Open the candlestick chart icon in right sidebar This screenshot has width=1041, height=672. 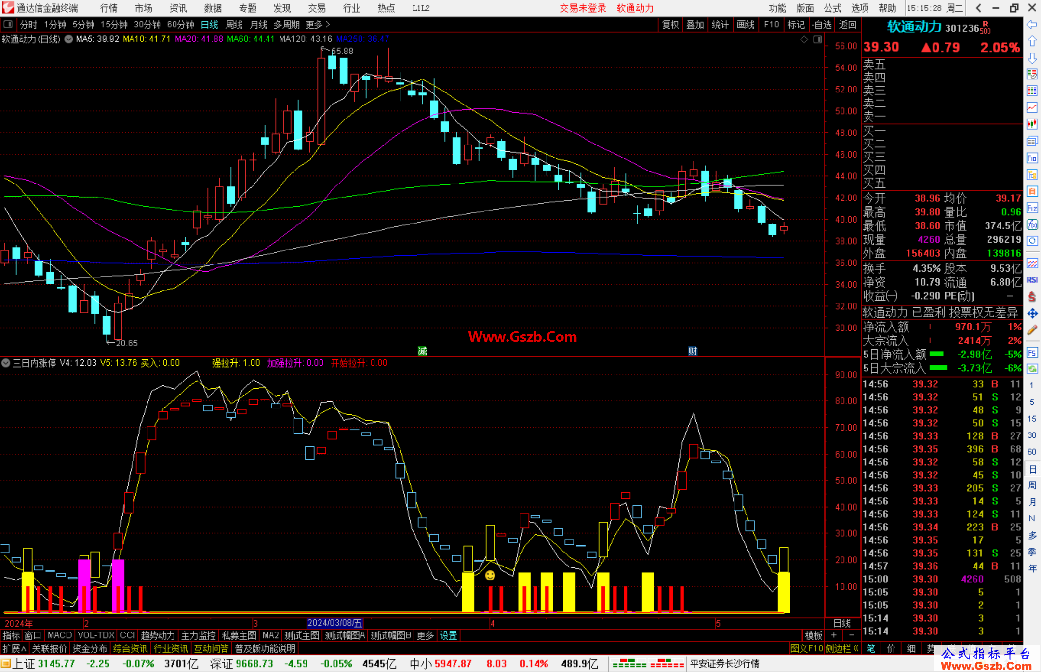click(1032, 124)
